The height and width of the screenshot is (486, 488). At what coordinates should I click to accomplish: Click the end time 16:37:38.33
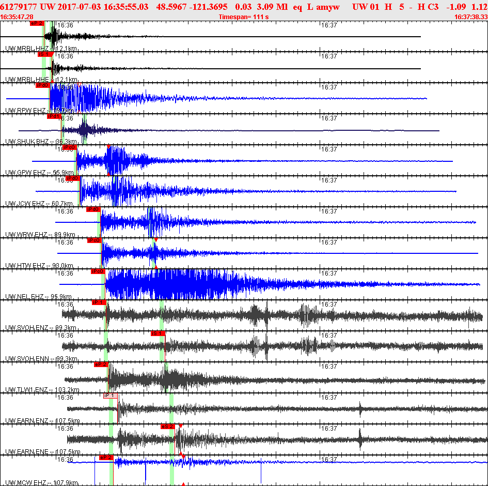(x=471, y=17)
